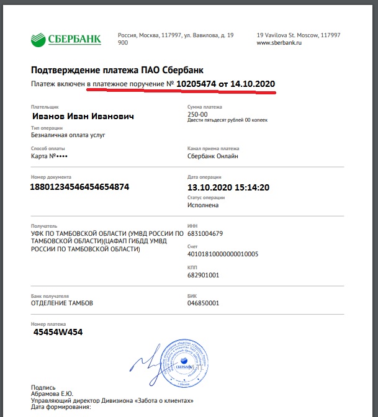Screen dimensions: 378x417
Task: Click the 'Счет' label
Action: point(192,246)
